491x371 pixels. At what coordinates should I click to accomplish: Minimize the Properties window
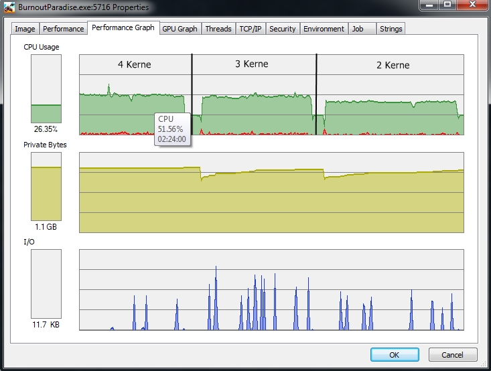[x=429, y=5]
